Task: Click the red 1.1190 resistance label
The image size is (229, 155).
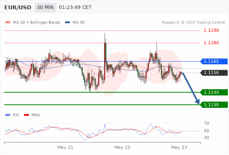Action: coord(211,30)
